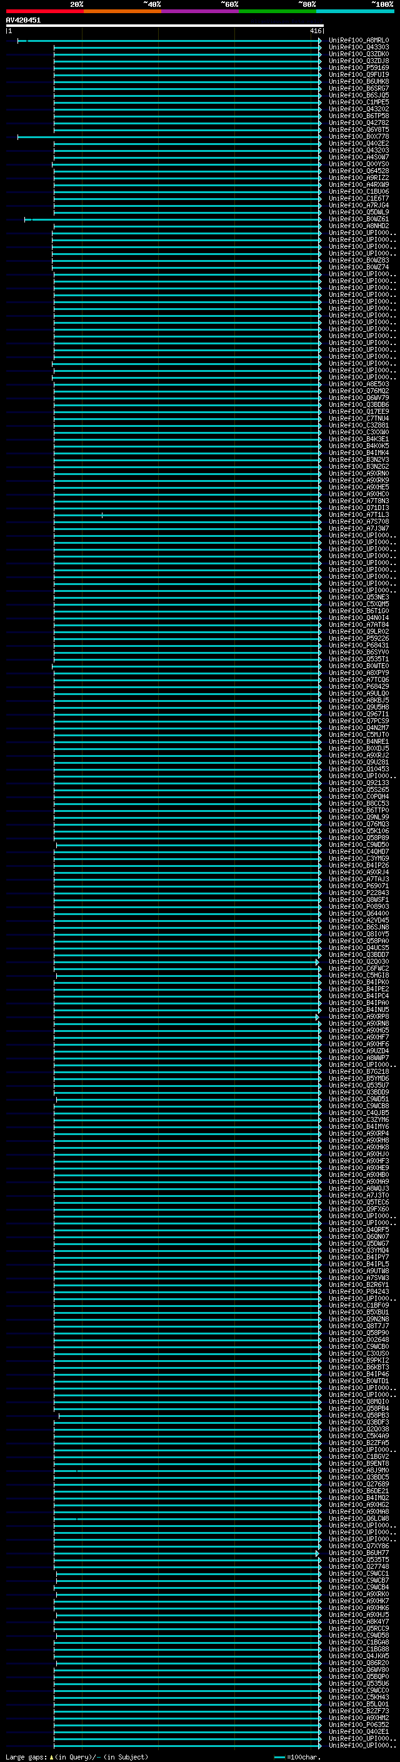400x1762 pixels.
Task: Select the UniRef100_Q6WV79 label
Action: click(359, 398)
